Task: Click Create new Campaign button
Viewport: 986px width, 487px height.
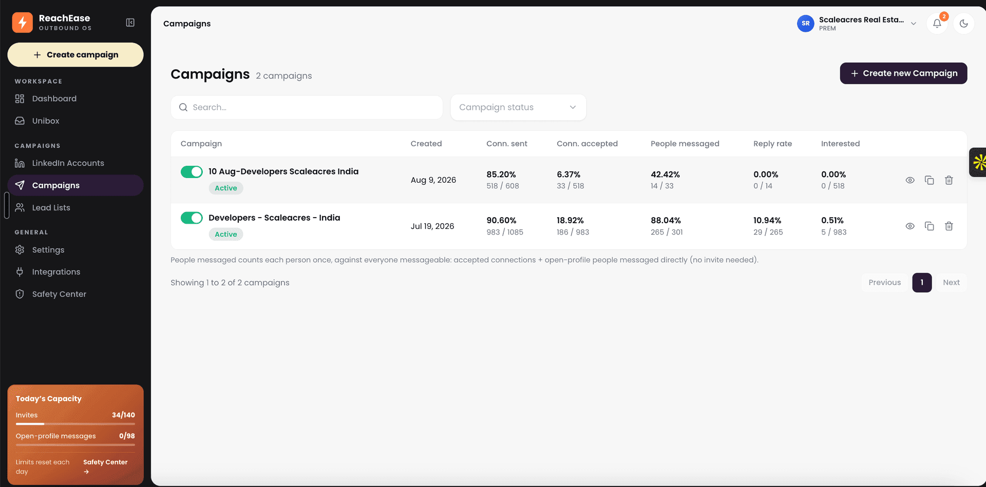Action: [903, 73]
